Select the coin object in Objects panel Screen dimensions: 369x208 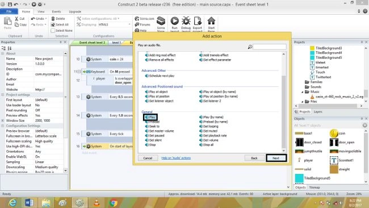[x=337, y=134]
